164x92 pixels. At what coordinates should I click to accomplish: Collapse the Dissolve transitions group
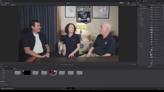click(x=162, y=5)
